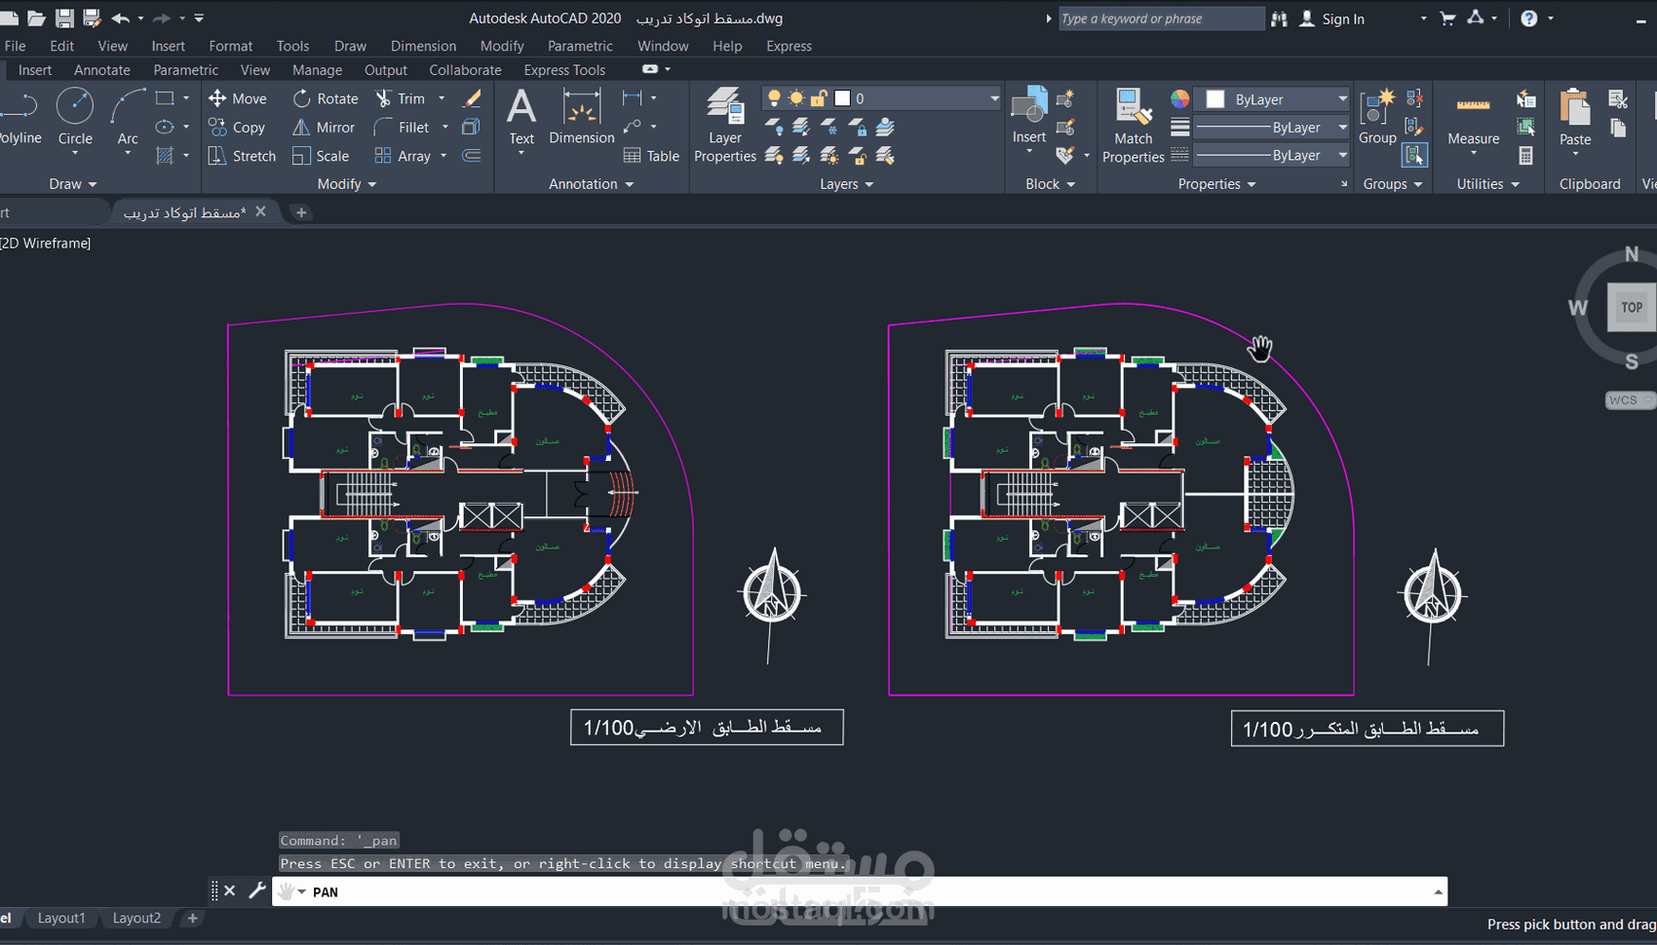Activate the Offset tool in Modify panel
1657x945 pixels.
click(x=471, y=155)
